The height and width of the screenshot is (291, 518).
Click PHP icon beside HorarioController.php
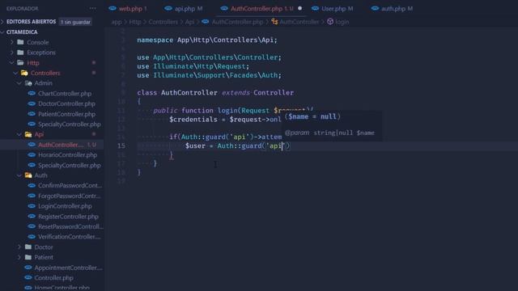coord(32,154)
